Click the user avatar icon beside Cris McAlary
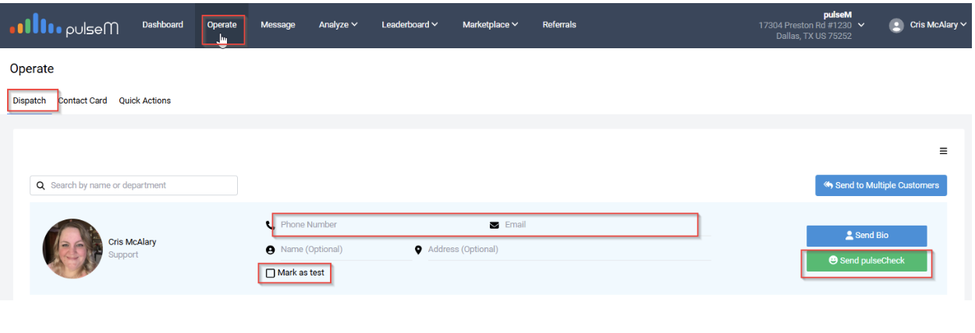The image size is (975, 333). tap(896, 25)
